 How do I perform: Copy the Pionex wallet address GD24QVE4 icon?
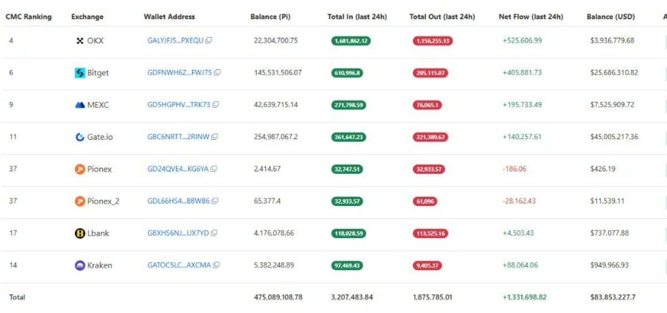point(213,169)
